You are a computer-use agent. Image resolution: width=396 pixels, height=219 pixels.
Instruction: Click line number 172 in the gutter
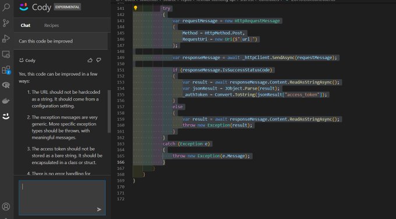coord(121,199)
